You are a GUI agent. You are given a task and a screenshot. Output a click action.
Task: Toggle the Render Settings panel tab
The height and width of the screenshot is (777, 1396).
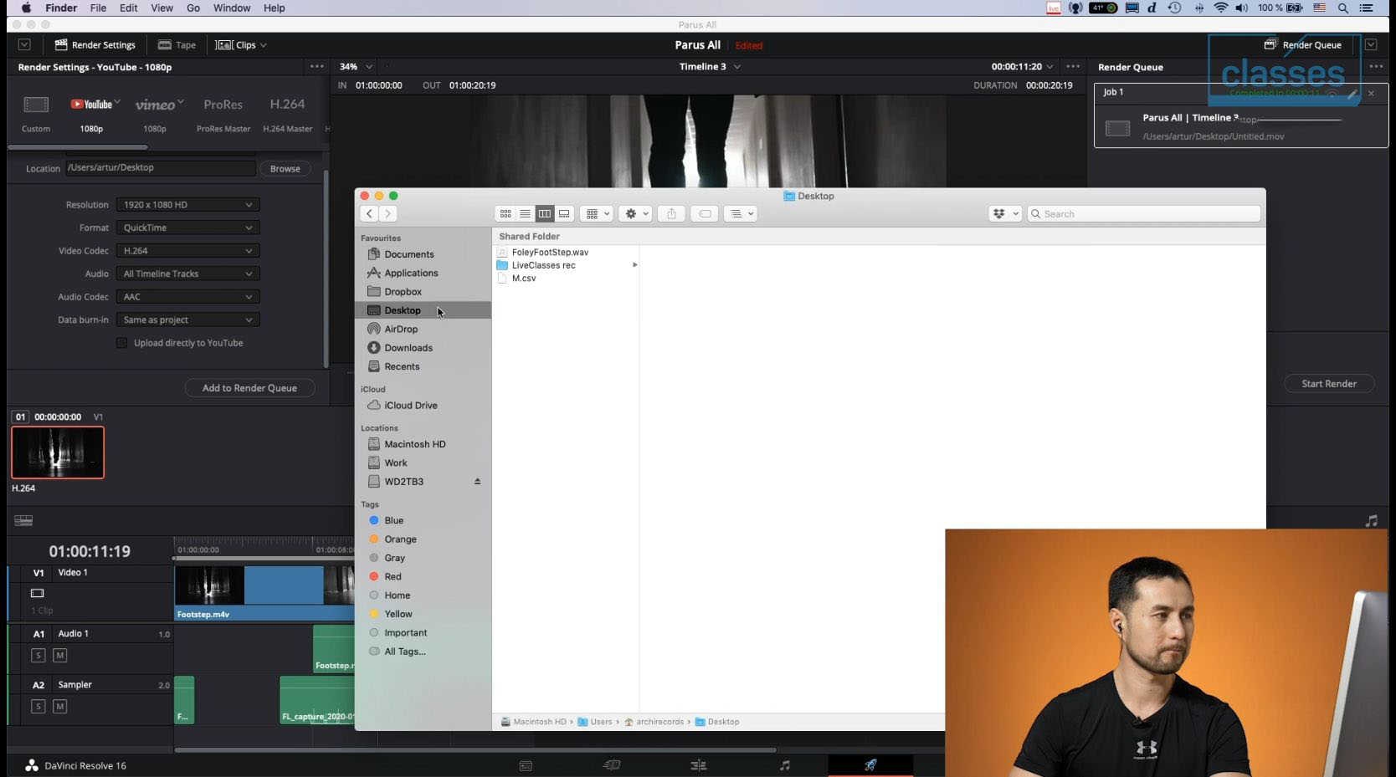pyautogui.click(x=95, y=45)
